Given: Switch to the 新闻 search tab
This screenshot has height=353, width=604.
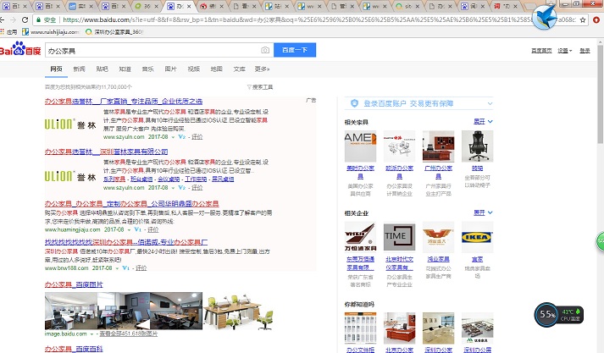Looking at the screenshot, I should click(x=79, y=69).
